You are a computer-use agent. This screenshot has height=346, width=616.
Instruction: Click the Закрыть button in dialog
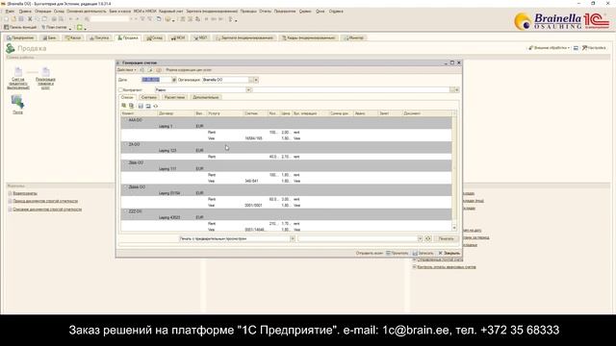[449, 253]
